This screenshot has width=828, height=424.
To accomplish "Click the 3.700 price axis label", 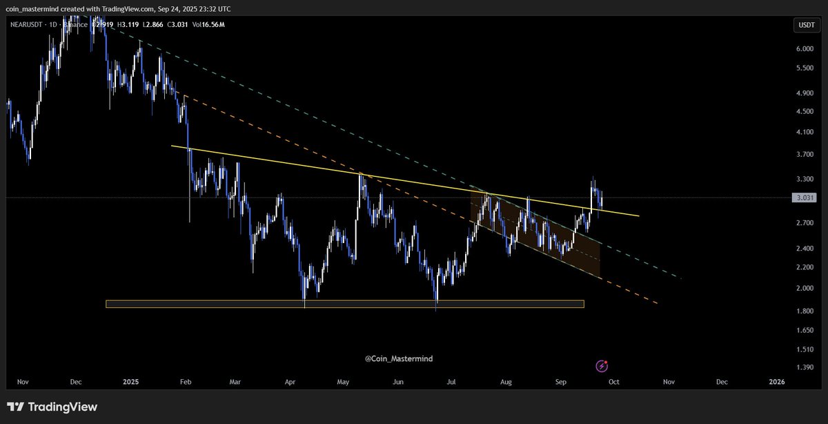I will 805,155.
